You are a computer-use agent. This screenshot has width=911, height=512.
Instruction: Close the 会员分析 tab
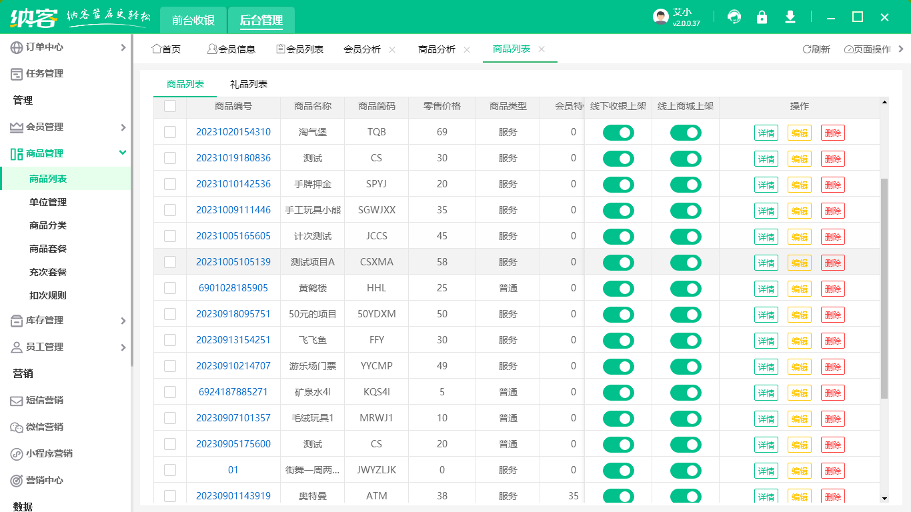click(392, 49)
